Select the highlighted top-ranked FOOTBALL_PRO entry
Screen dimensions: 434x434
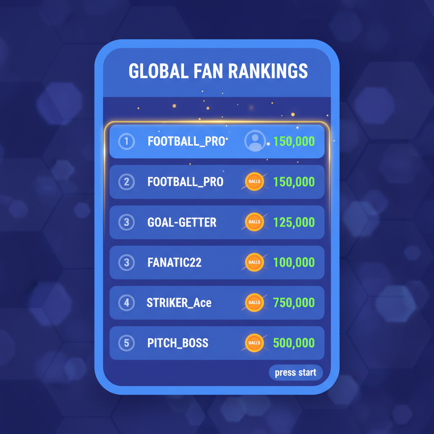click(x=217, y=141)
